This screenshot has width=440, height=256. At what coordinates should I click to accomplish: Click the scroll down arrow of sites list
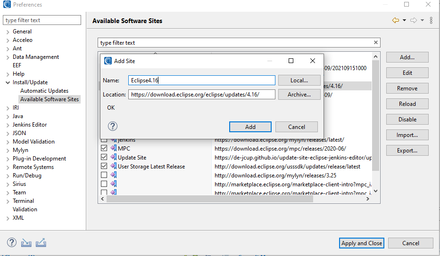(x=376, y=191)
